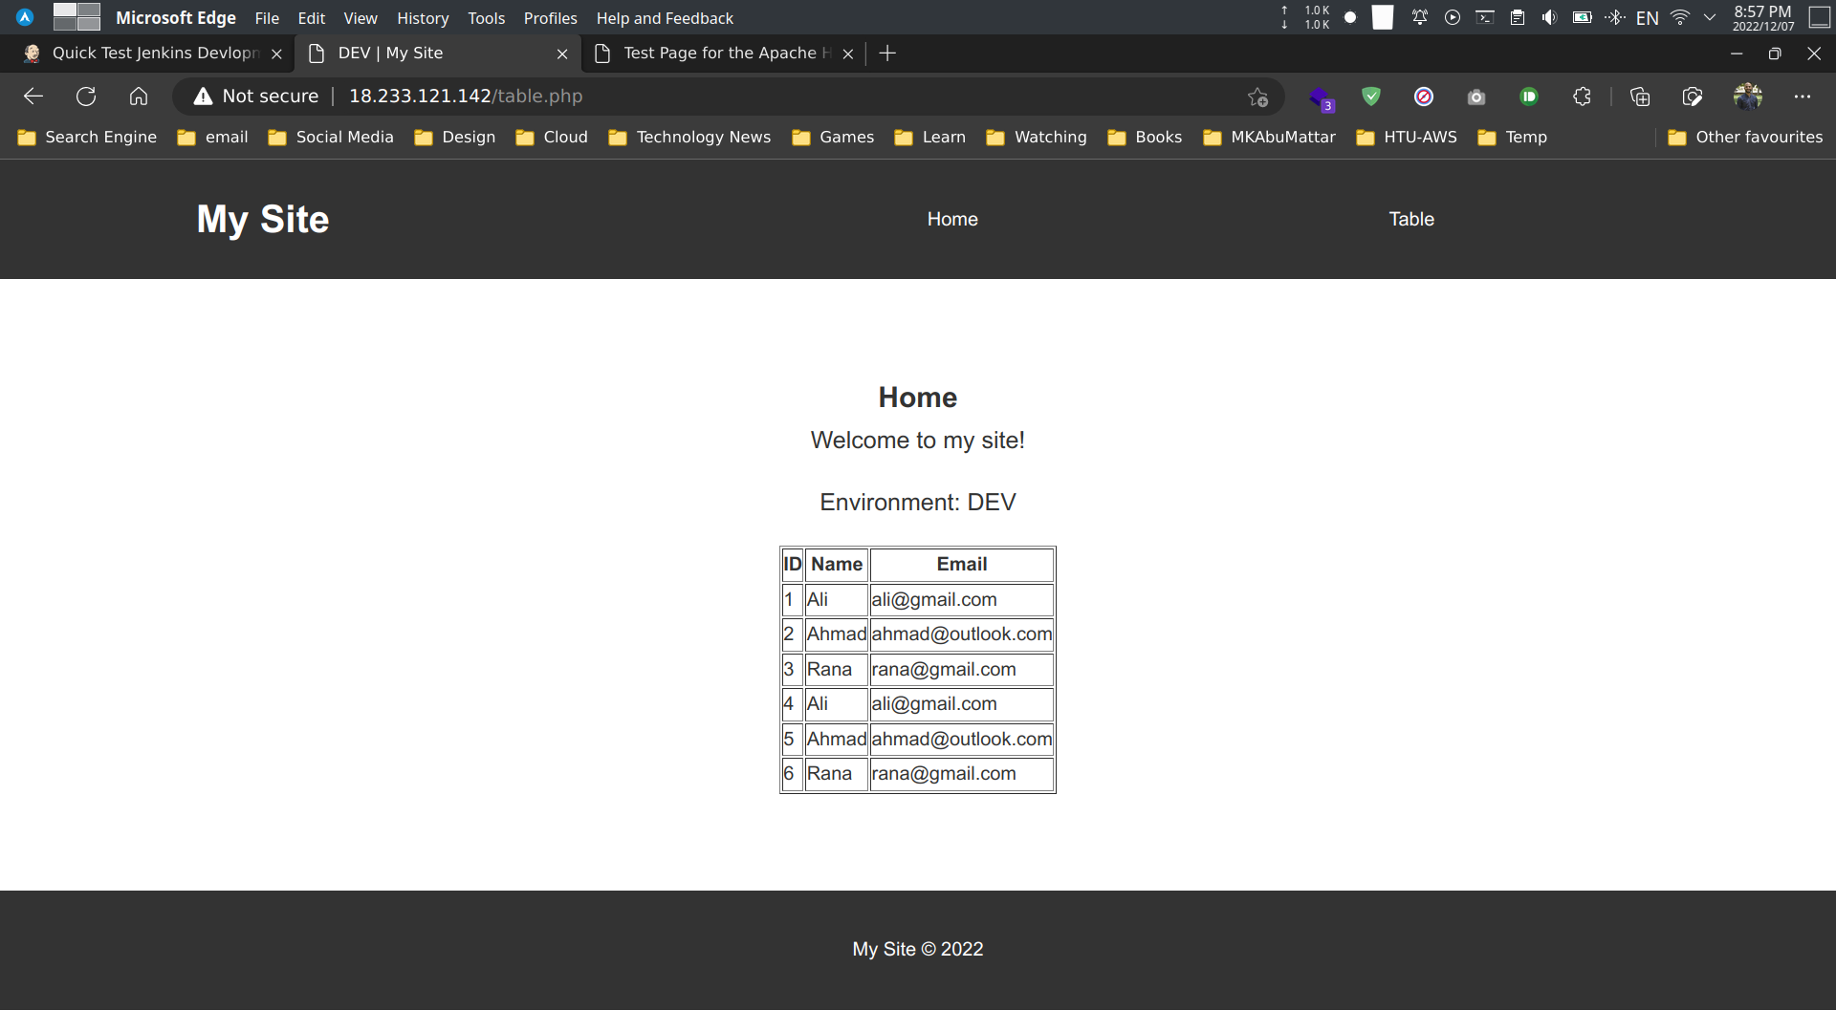Toggle the system volume icon in tray
This screenshot has width=1836, height=1032.
tap(1549, 16)
